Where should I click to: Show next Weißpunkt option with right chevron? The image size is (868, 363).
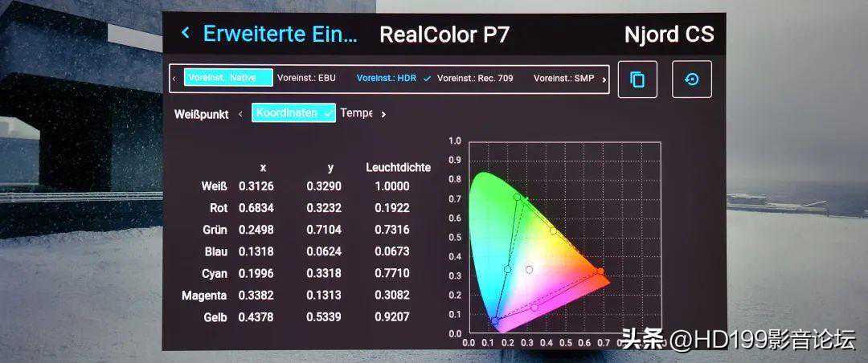click(x=383, y=114)
